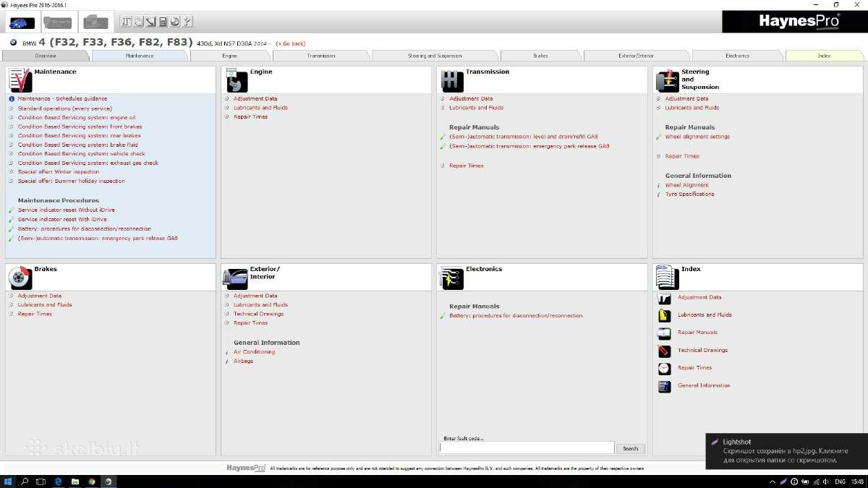Click the Engine panel icon
The height and width of the screenshot is (488, 868).
237,80
